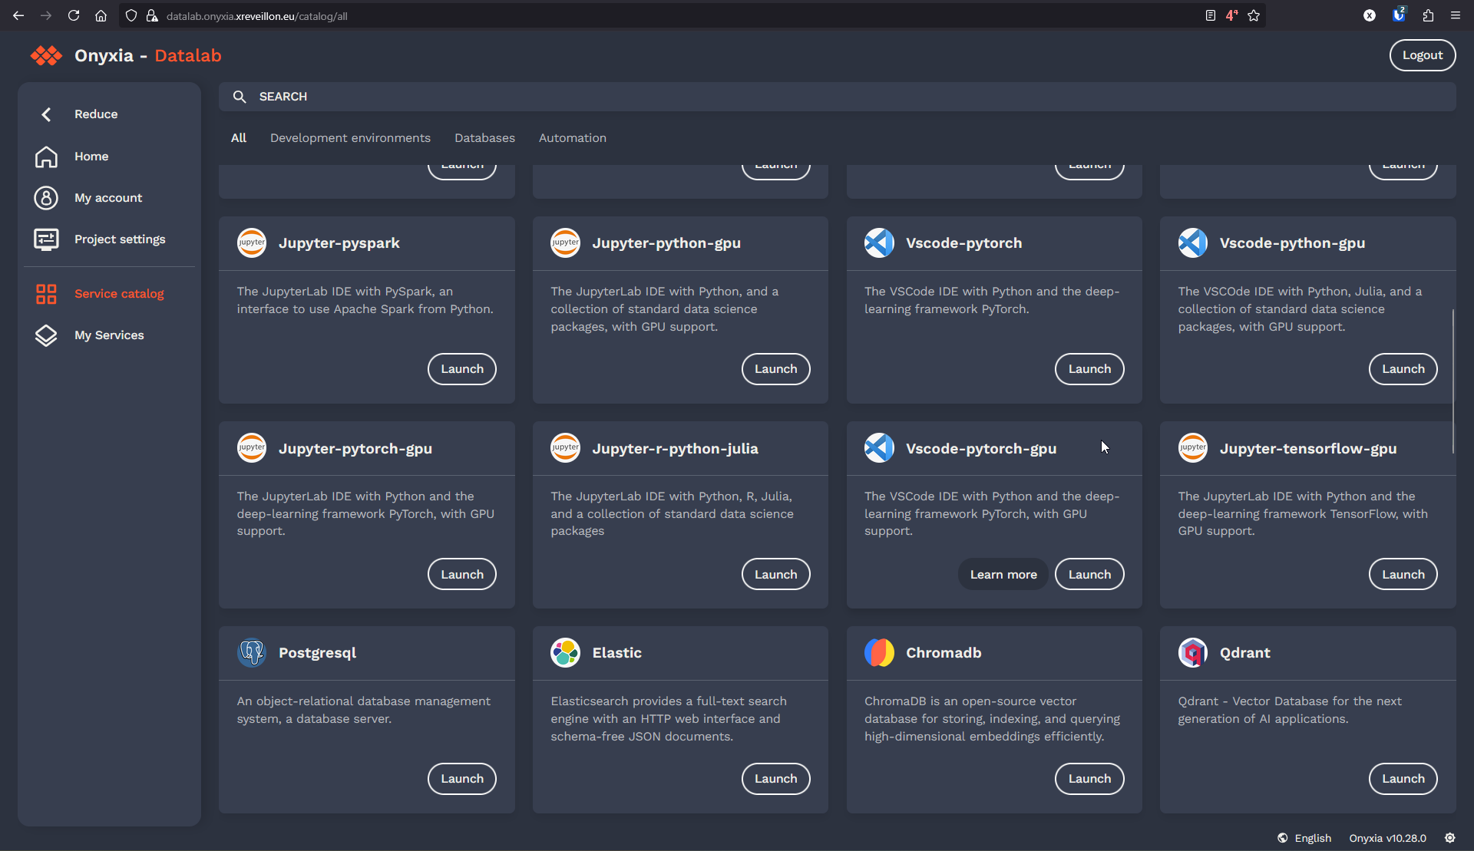Click the catalog vertical scrollbar
The image size is (1474, 851).
pos(1453,381)
